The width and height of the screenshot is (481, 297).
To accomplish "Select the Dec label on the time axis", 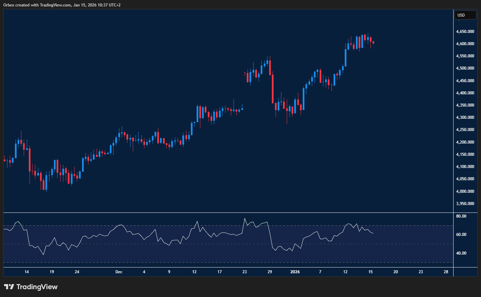I will pyautogui.click(x=119, y=272).
